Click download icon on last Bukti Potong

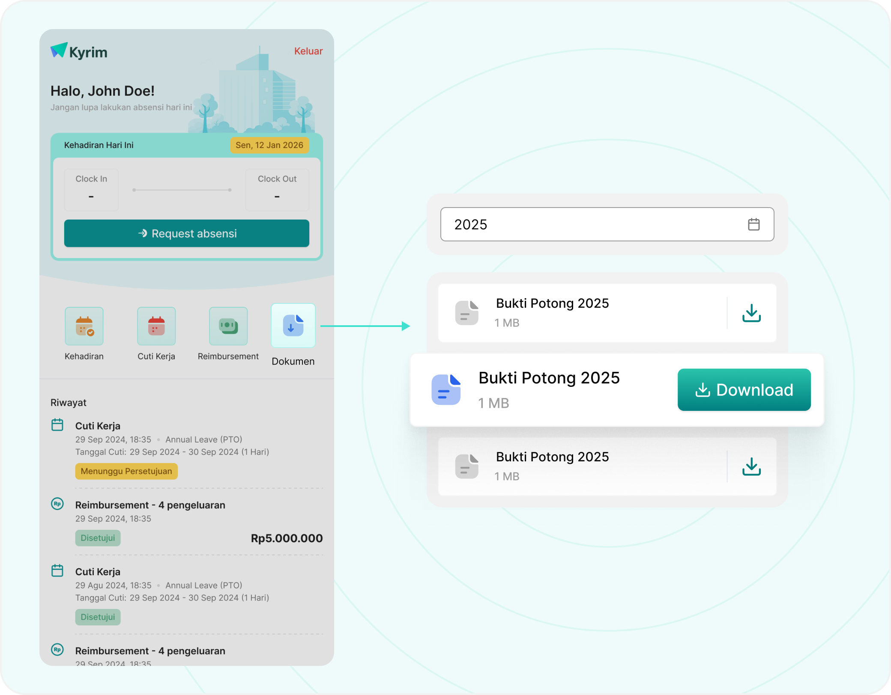coord(751,466)
